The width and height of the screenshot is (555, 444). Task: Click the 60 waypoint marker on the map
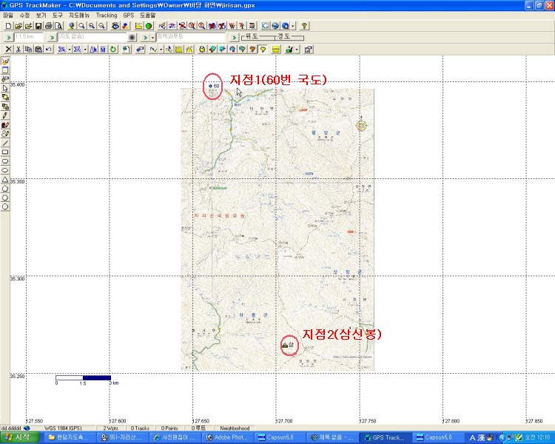[211, 86]
